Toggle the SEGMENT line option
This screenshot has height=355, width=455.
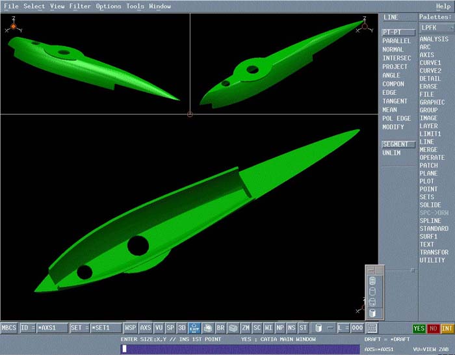(x=396, y=144)
